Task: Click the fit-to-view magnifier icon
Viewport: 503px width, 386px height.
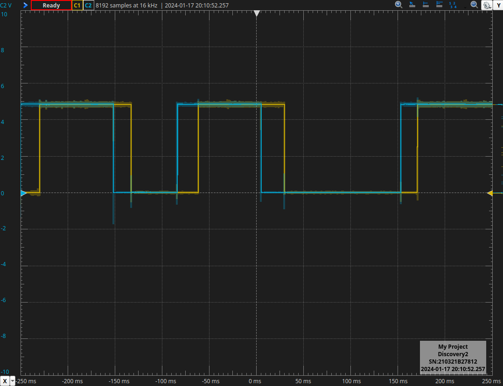Action: click(474, 5)
